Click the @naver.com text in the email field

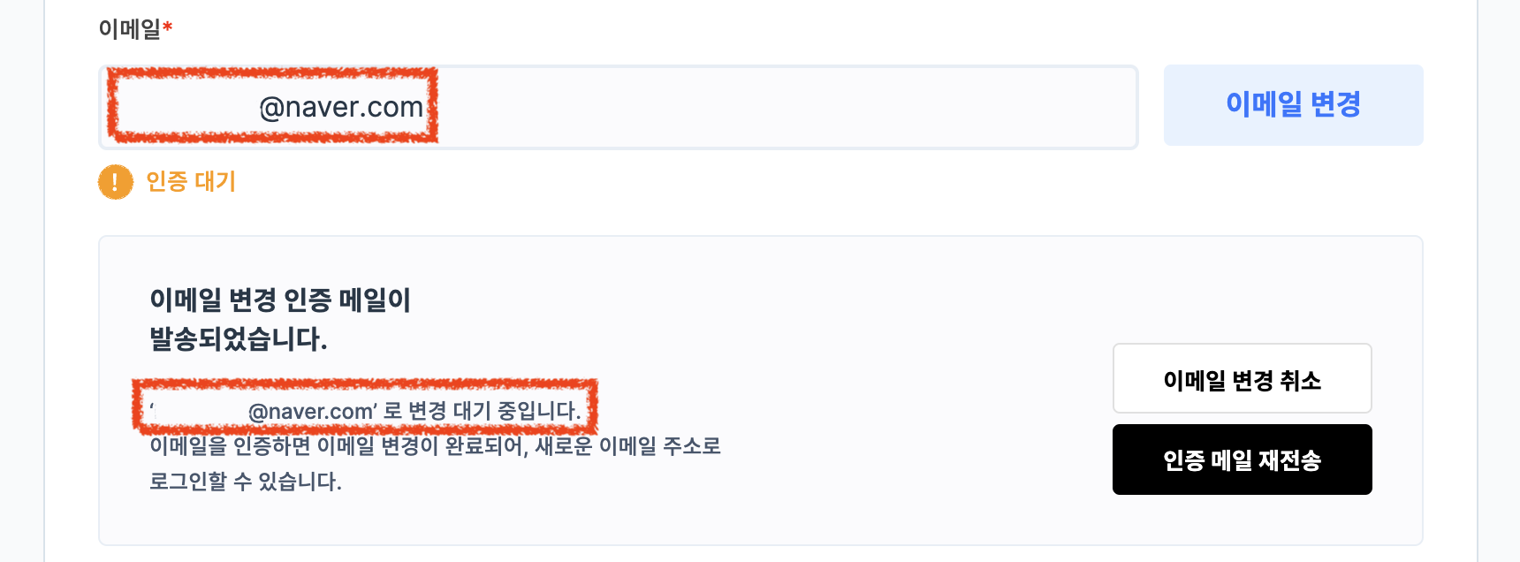click(x=341, y=107)
